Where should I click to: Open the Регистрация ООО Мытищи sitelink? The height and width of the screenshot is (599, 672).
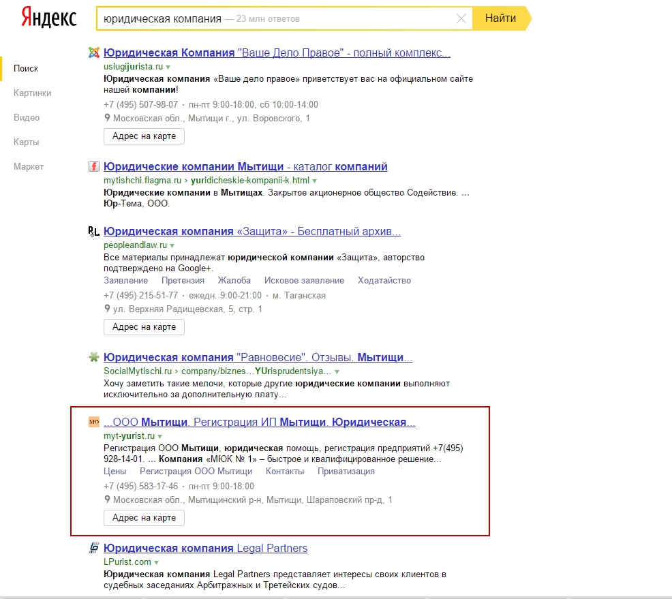tap(196, 472)
